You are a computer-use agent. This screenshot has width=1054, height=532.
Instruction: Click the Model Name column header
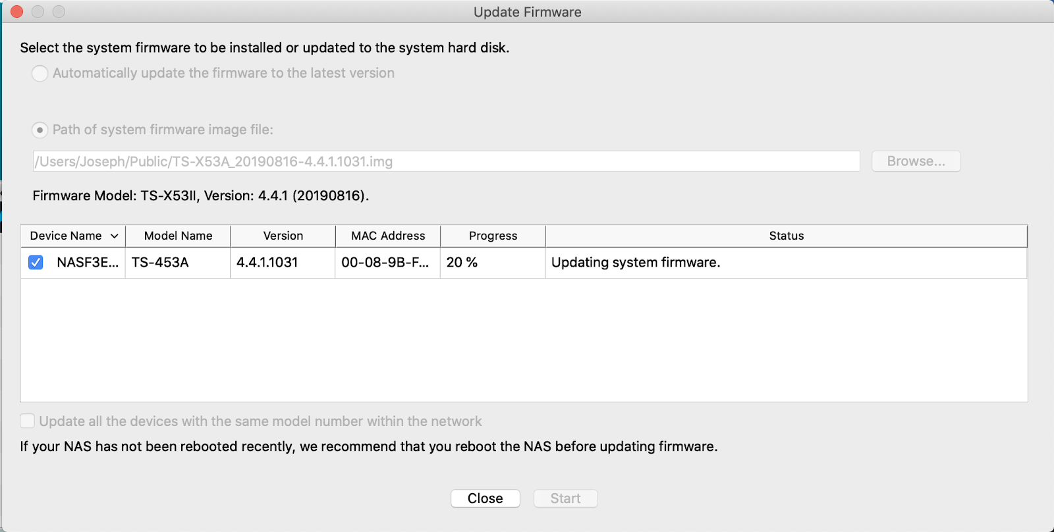tap(178, 236)
